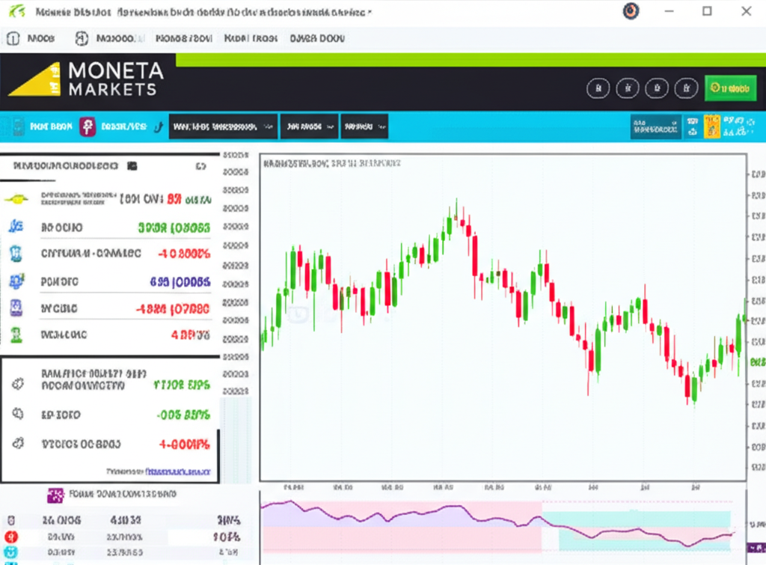Click the dark teal button on the cyan toolbar's right
The height and width of the screenshot is (565, 766).
(656, 126)
